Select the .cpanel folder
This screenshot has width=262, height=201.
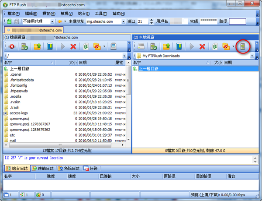15,74
